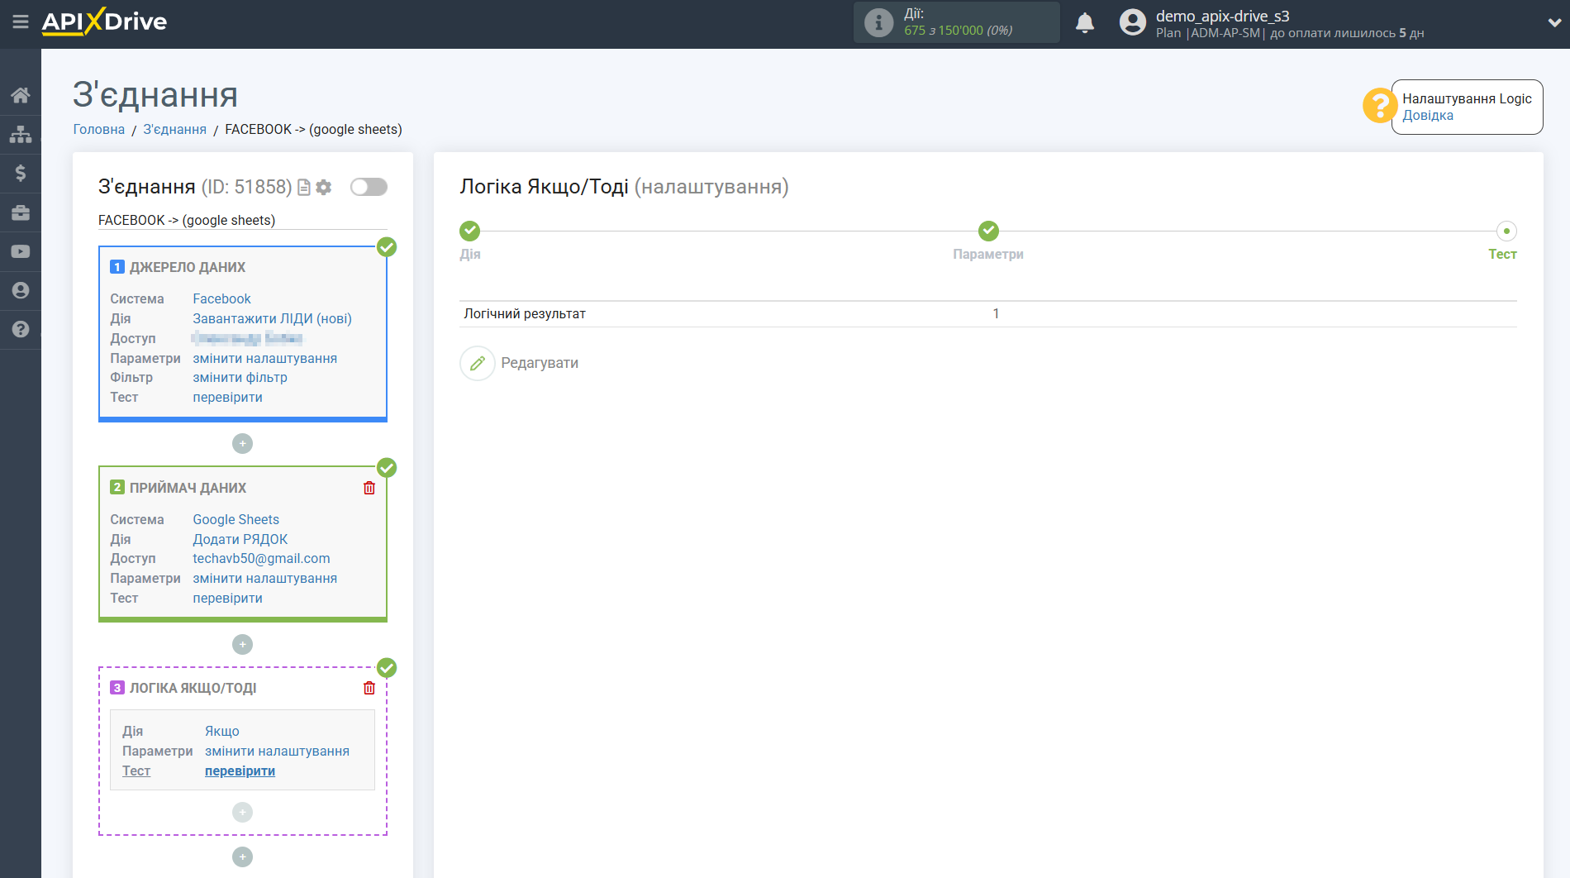The image size is (1570, 878).
Task: Click the ДЖЕРЕЛО ДАНИХ block header
Action: 187,268
